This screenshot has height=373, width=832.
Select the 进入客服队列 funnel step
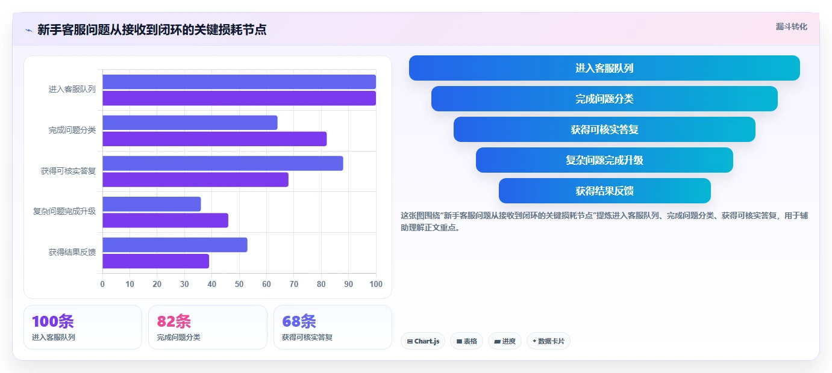[604, 68]
